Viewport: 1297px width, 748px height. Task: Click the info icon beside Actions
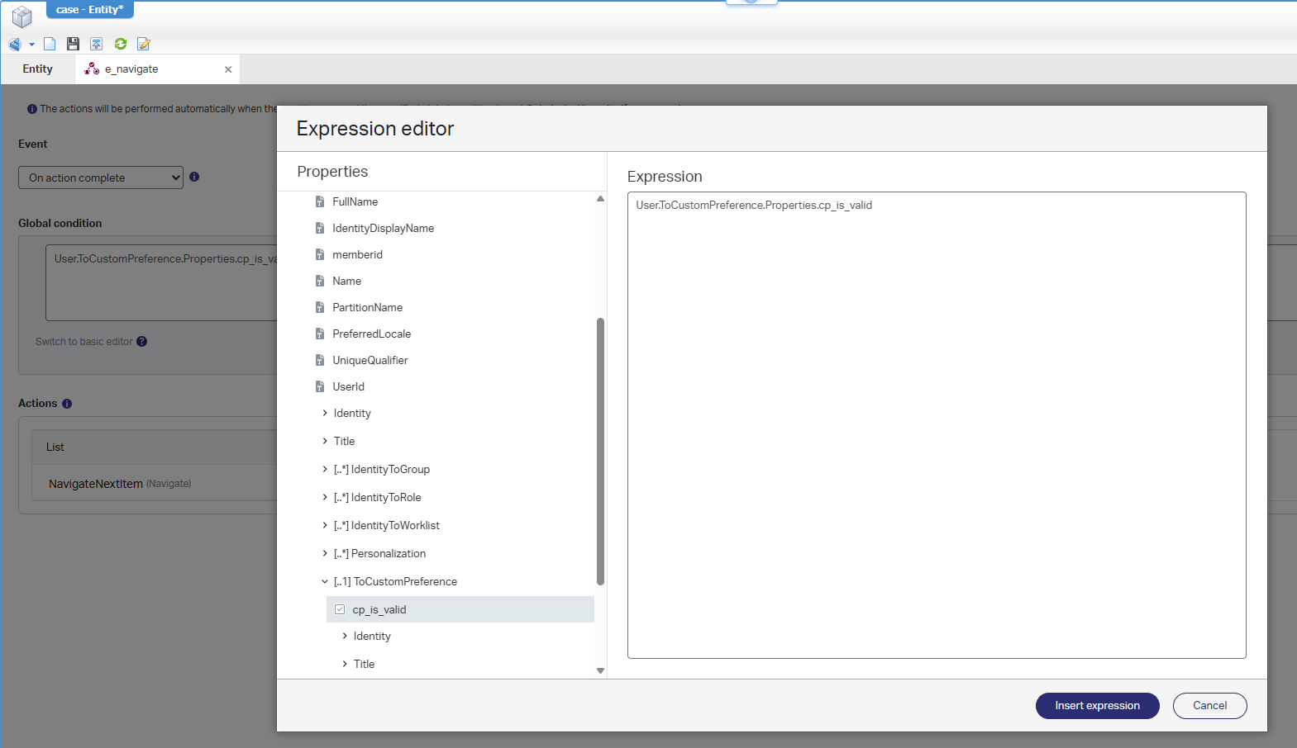67,404
